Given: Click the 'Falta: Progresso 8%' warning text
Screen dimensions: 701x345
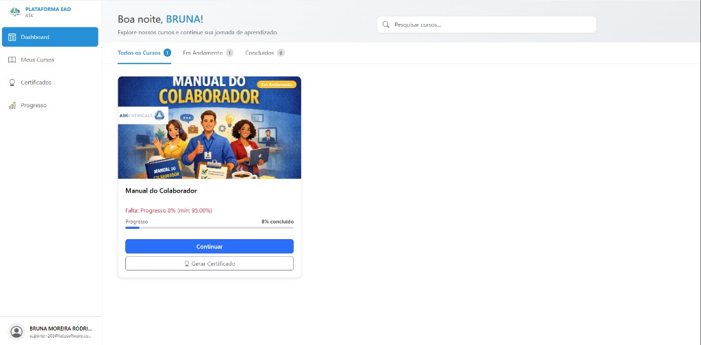Looking at the screenshot, I should [x=168, y=210].
